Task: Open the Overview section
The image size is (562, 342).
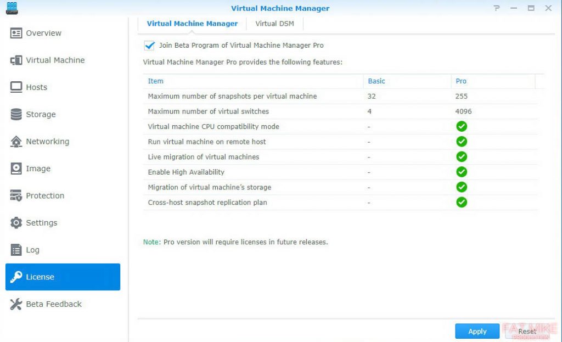Action: click(x=63, y=33)
